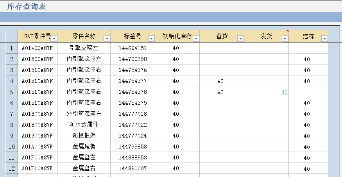Select part number A01400A87F
This screenshot has height=177, width=342.
click(37, 48)
